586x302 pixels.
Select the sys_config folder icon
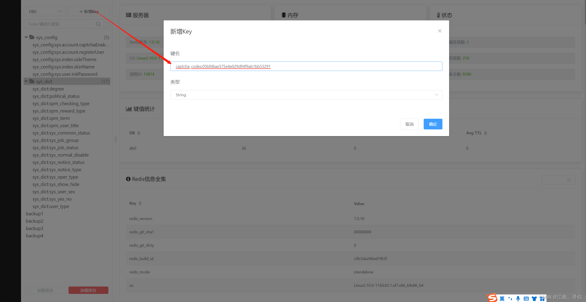(32, 37)
